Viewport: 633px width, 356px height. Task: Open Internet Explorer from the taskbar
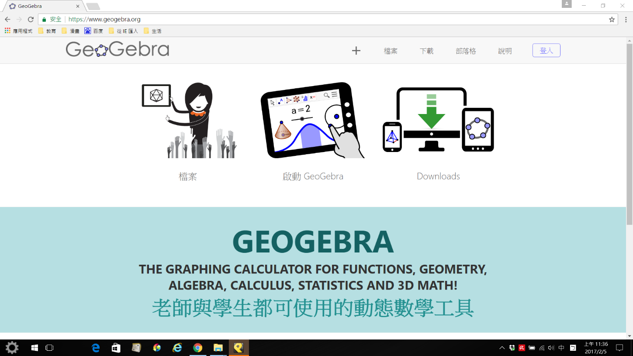click(x=177, y=348)
